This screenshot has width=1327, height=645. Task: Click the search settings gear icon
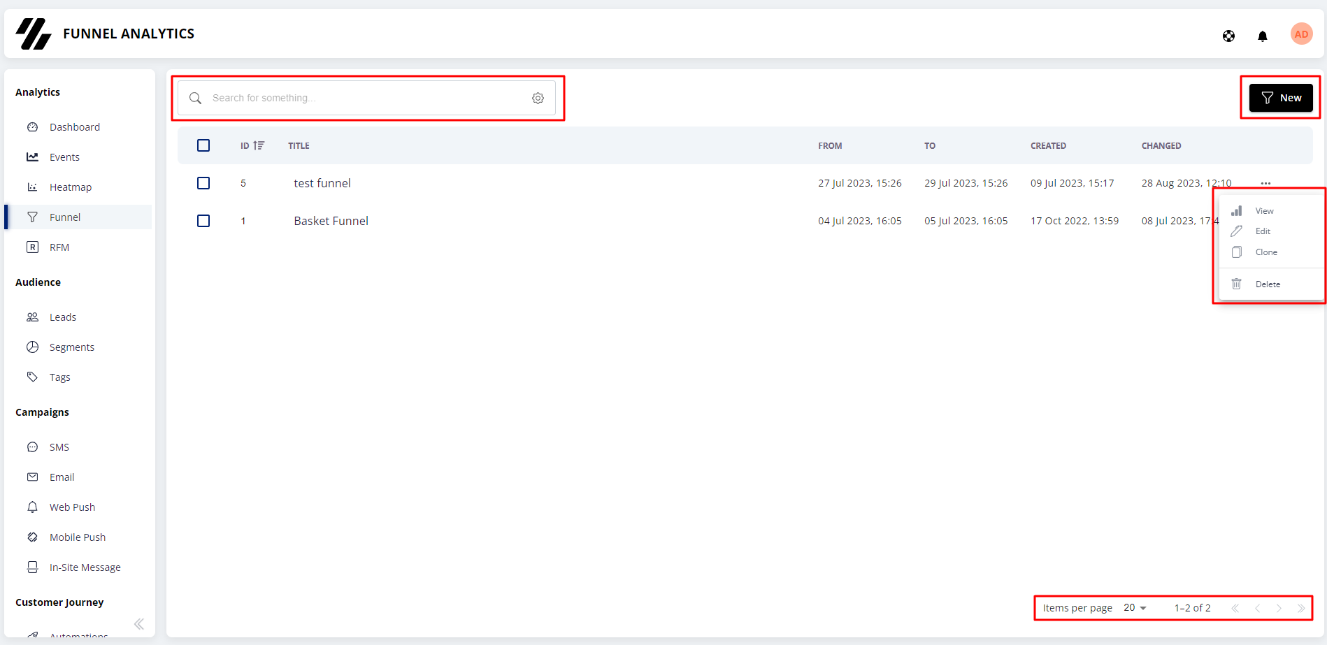point(538,98)
